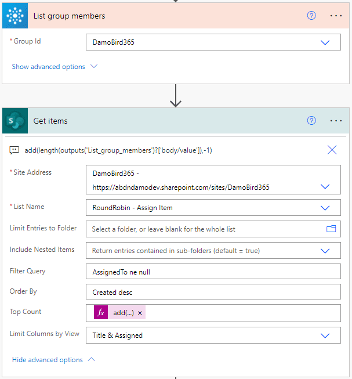Show advanced options for List group members
This screenshot has width=352, height=379.
(x=55, y=67)
